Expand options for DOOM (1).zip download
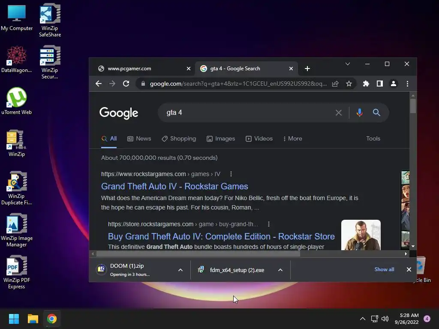Image resolution: width=439 pixels, height=329 pixels. click(x=180, y=270)
